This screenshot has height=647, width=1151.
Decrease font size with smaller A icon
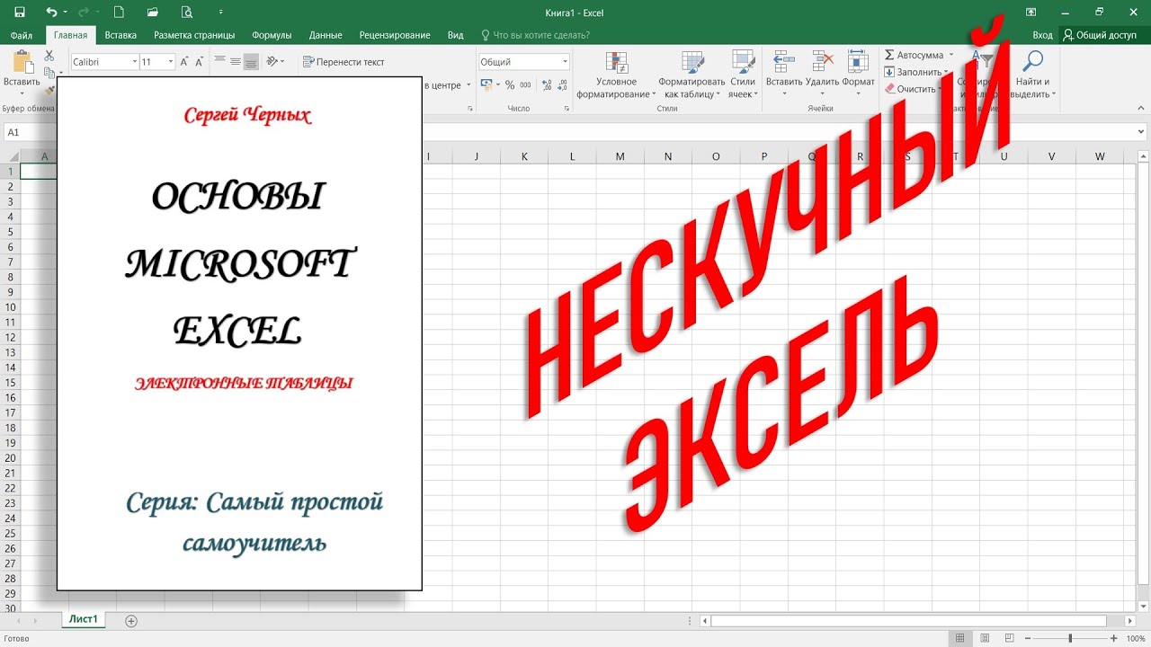coord(198,62)
